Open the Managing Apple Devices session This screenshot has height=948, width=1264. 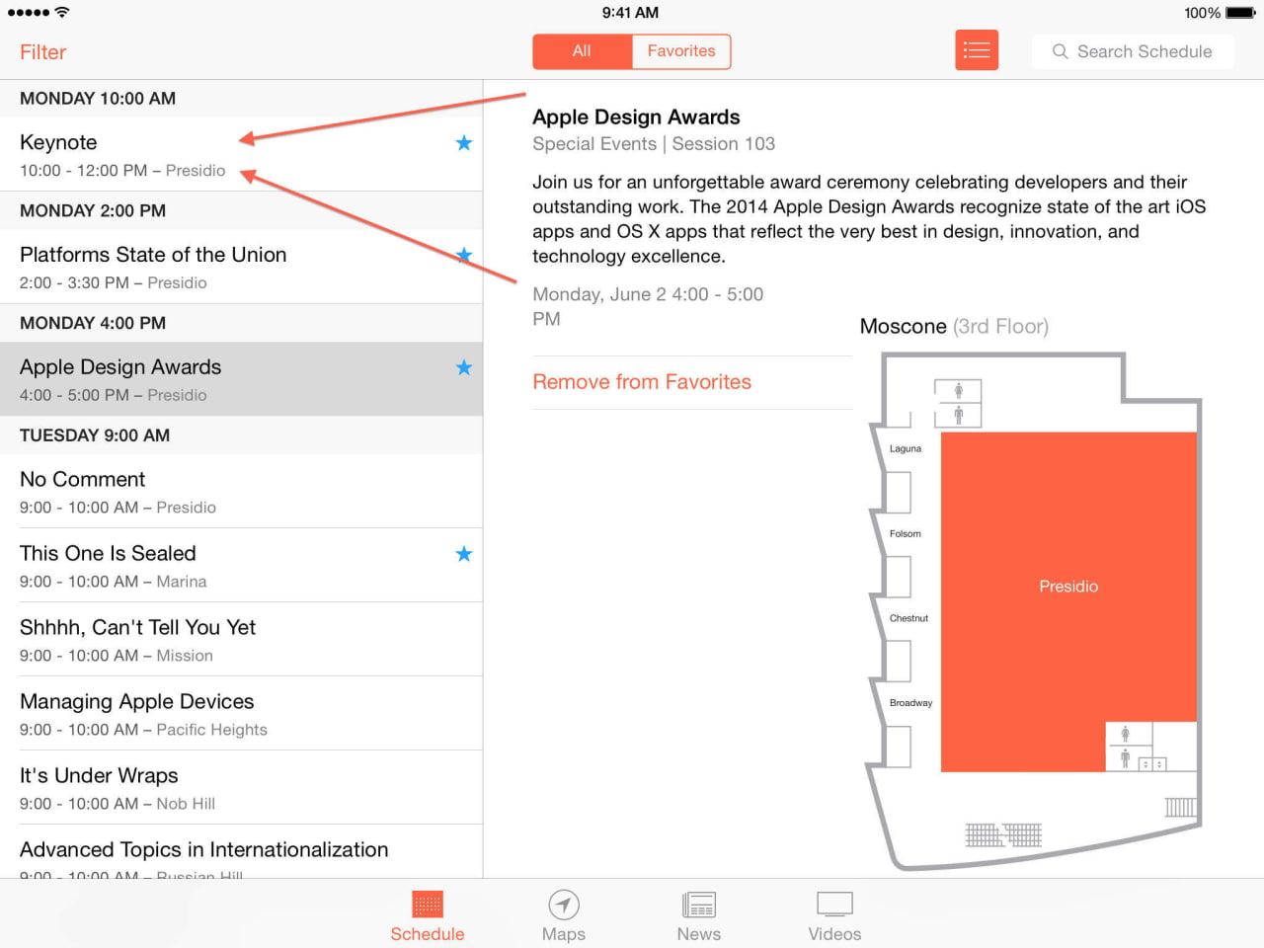coord(241,714)
